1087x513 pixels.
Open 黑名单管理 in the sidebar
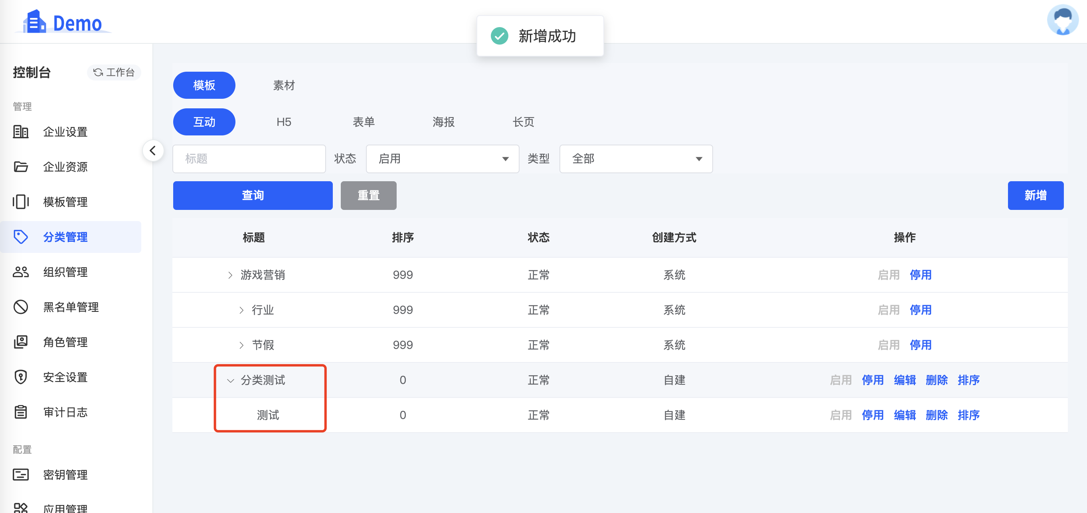point(71,307)
